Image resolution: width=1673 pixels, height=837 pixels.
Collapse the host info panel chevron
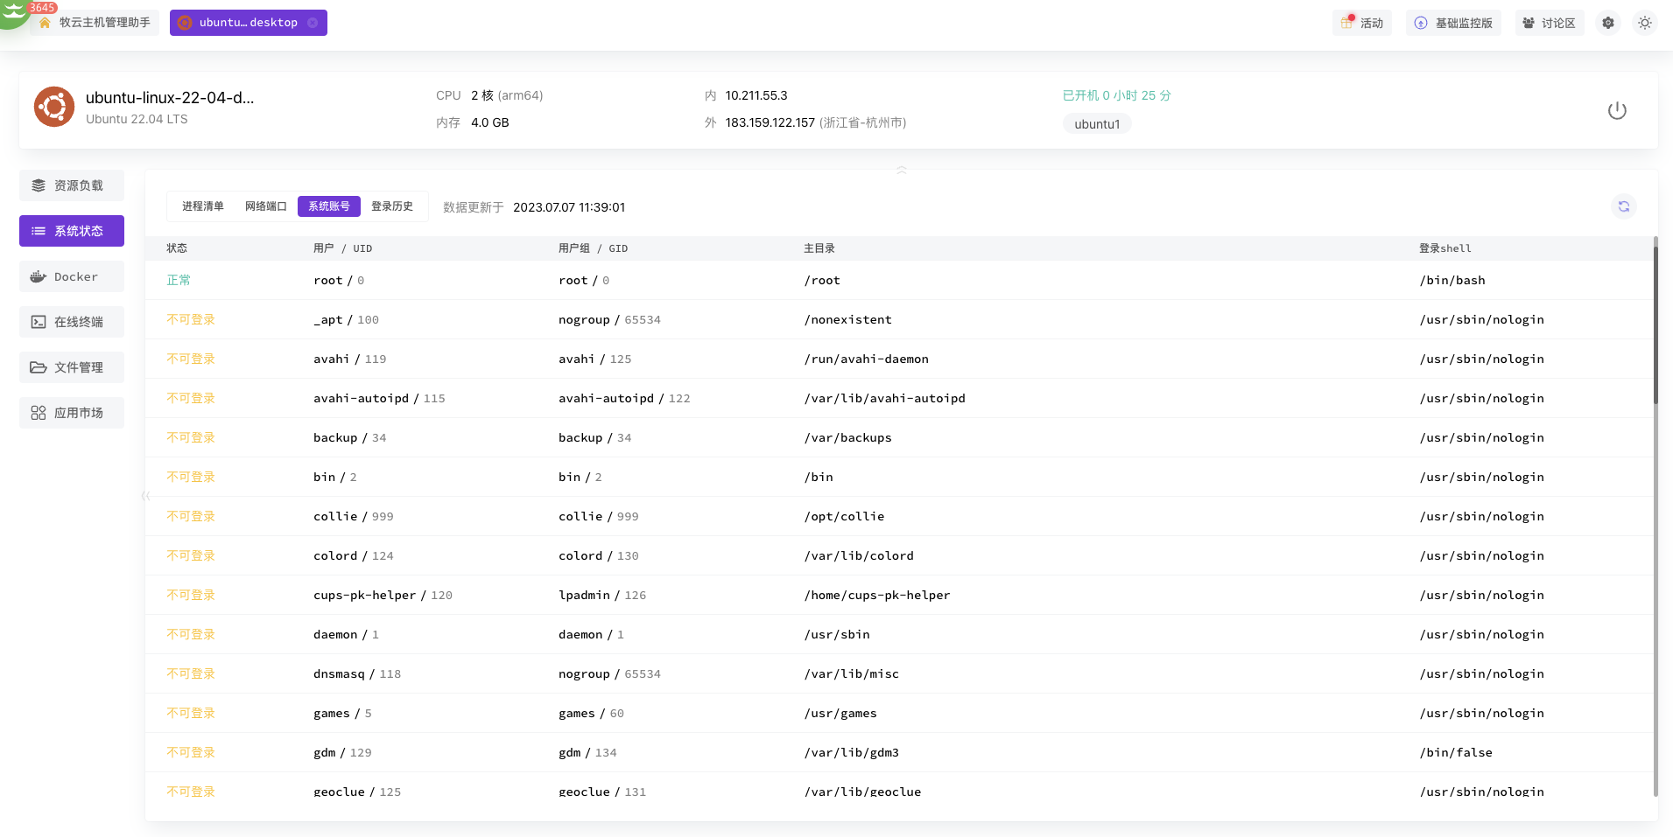tap(902, 170)
